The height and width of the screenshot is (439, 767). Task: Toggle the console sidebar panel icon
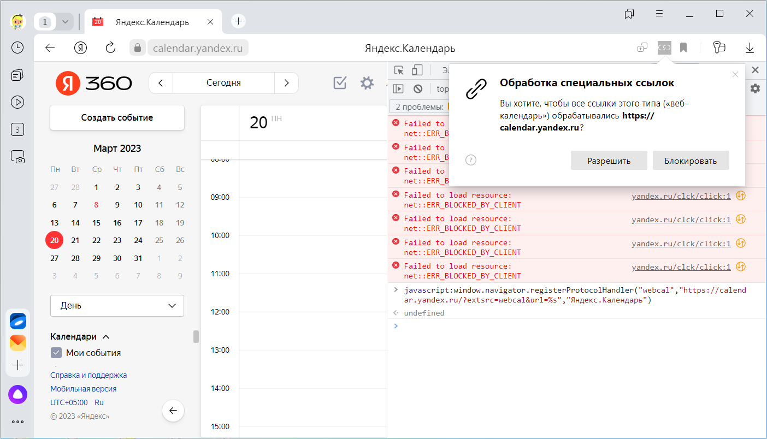pos(398,88)
